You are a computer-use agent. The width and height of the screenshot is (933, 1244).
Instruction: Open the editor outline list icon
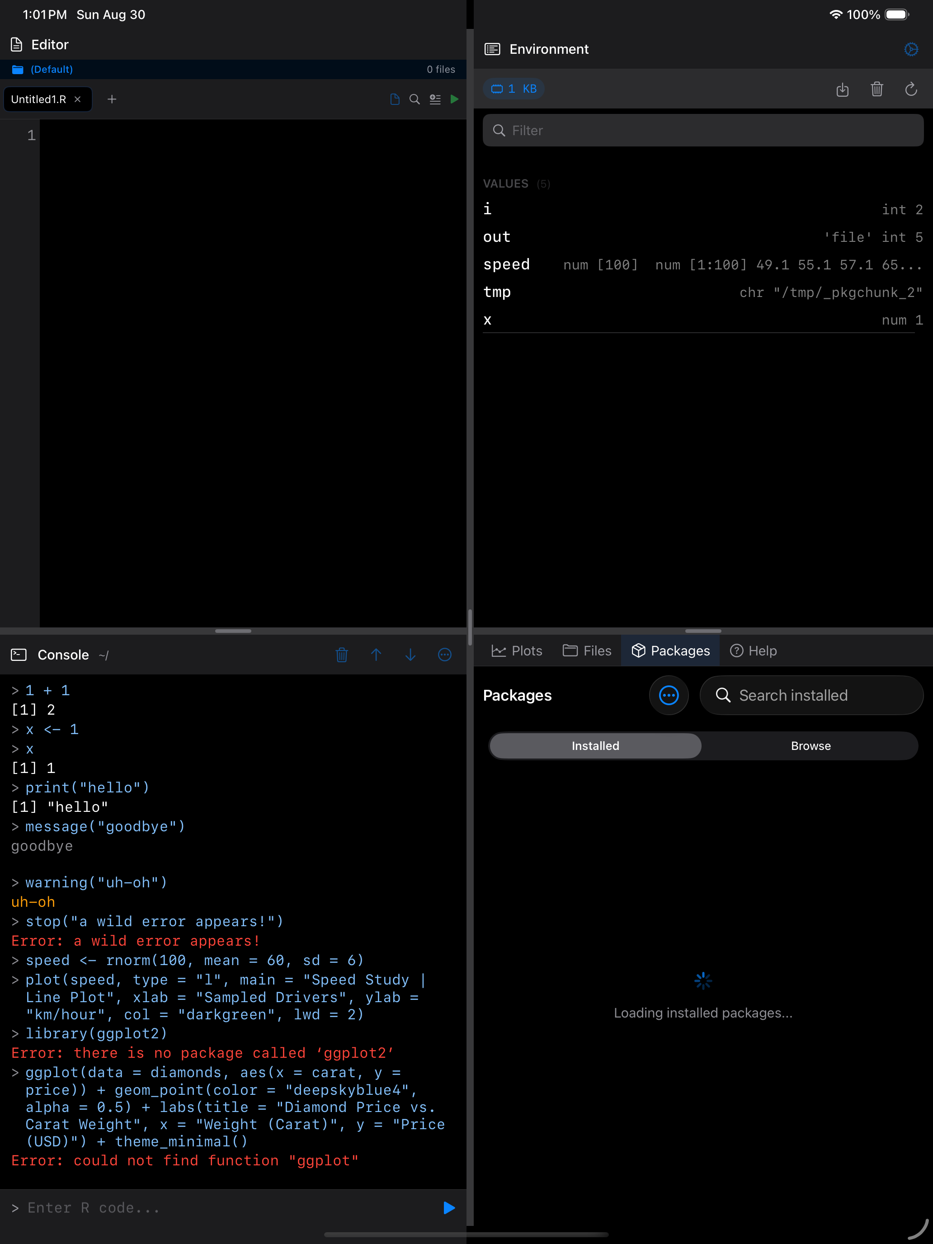[435, 99]
